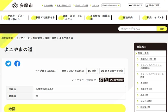This screenshot has height=112, width=168.
Task: Open 施設案内 navigation menu item
Action: 126,18
